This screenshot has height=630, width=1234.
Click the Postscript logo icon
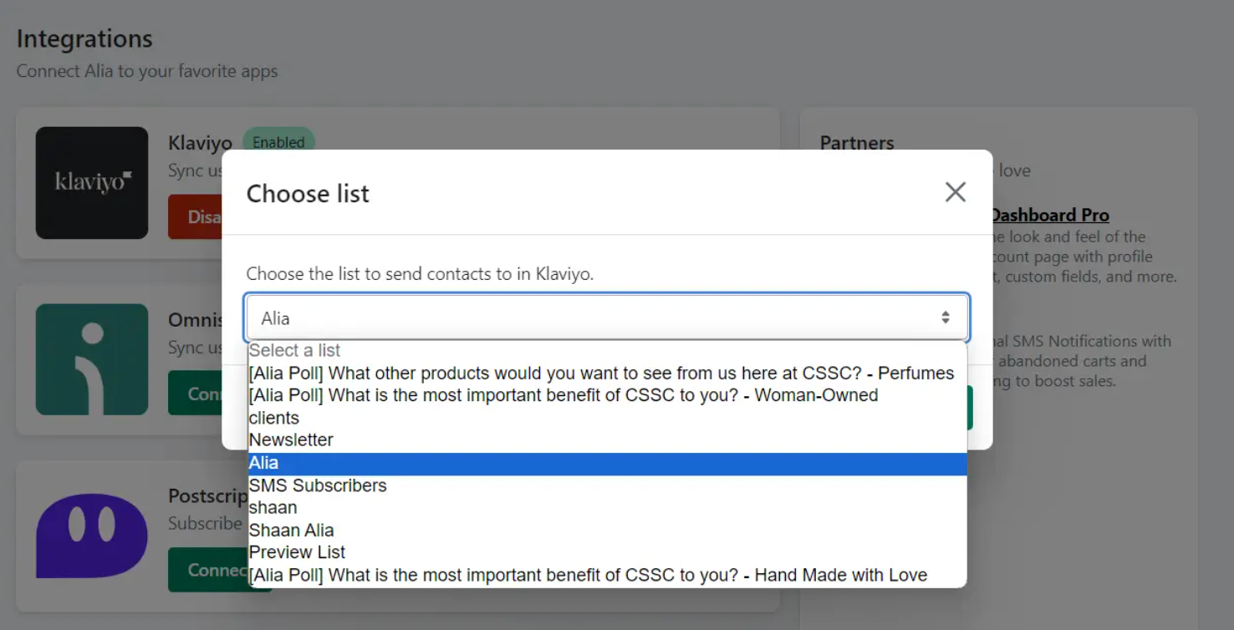pyautogui.click(x=92, y=536)
